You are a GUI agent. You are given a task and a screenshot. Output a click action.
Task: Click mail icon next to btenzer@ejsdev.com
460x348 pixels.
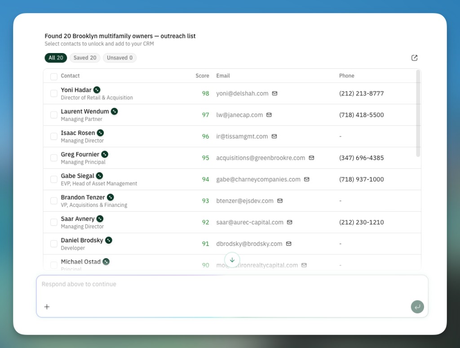280,201
